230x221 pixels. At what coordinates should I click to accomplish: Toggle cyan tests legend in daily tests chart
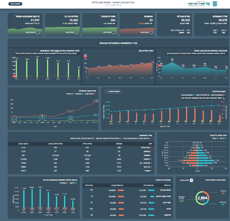[73, 183]
